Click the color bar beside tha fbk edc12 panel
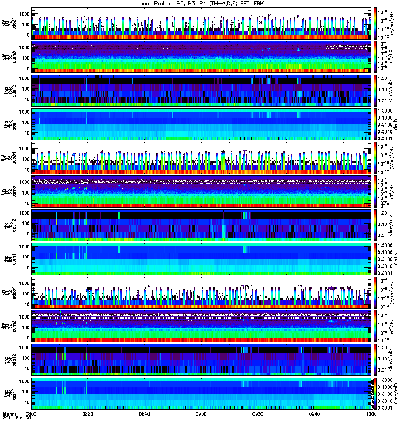The height and width of the screenshot is (429, 402). [x=375, y=91]
